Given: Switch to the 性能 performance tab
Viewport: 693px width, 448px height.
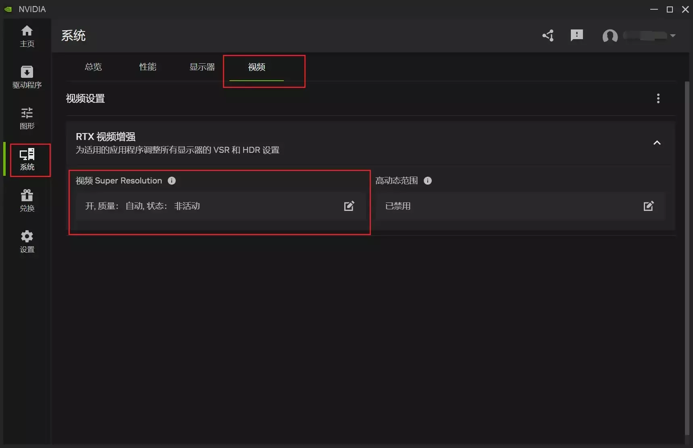Looking at the screenshot, I should (148, 67).
